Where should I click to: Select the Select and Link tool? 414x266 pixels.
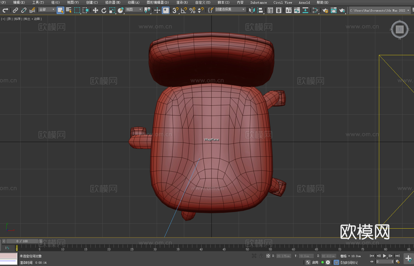coord(15,10)
